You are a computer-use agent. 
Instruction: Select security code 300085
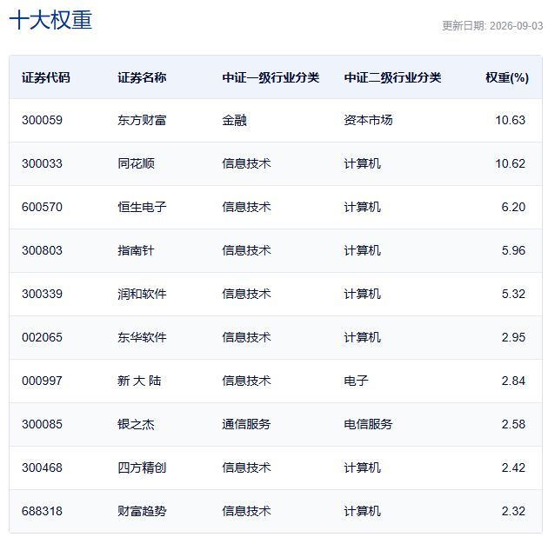pos(42,424)
